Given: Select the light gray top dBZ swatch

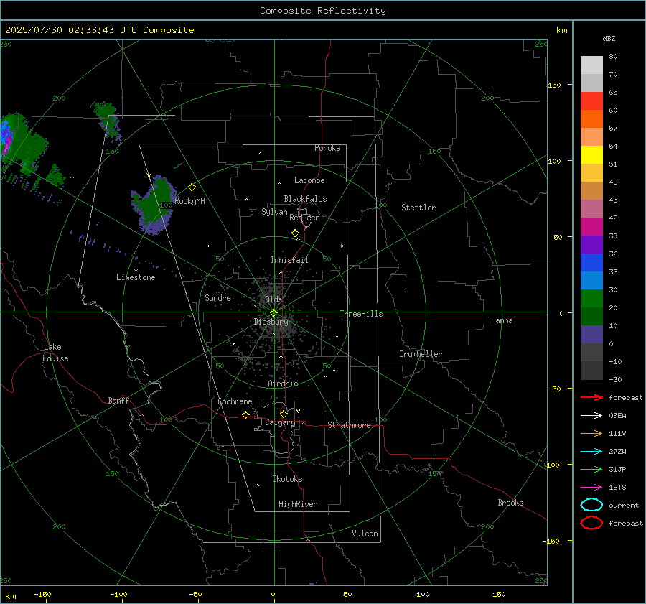Looking at the screenshot, I should [x=591, y=65].
